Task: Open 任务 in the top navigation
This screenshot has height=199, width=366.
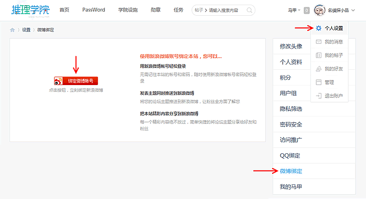Action: pos(179,10)
